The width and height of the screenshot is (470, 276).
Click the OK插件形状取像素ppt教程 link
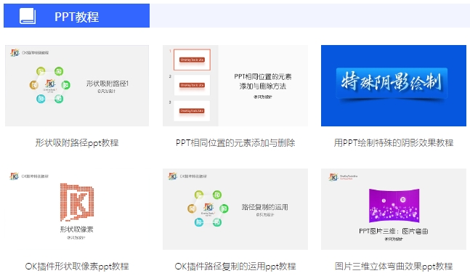click(x=77, y=266)
